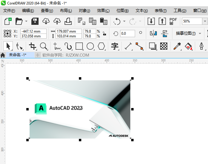Select the Ellipse tool
Screen dimensions: 208x164
[x=90, y=46]
